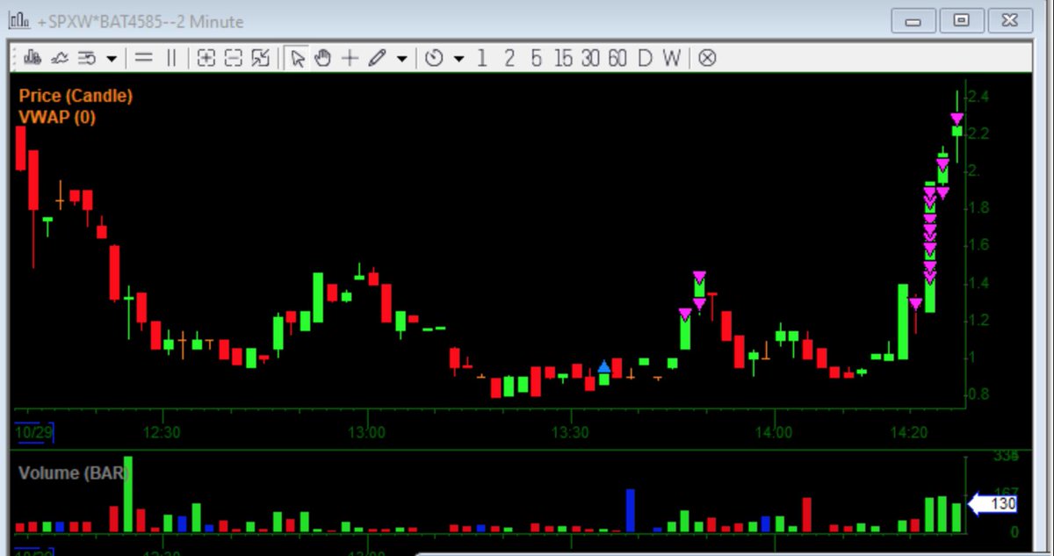Click the 12:30 time axis label
Screen dimensions: 1054x556
(x=162, y=432)
